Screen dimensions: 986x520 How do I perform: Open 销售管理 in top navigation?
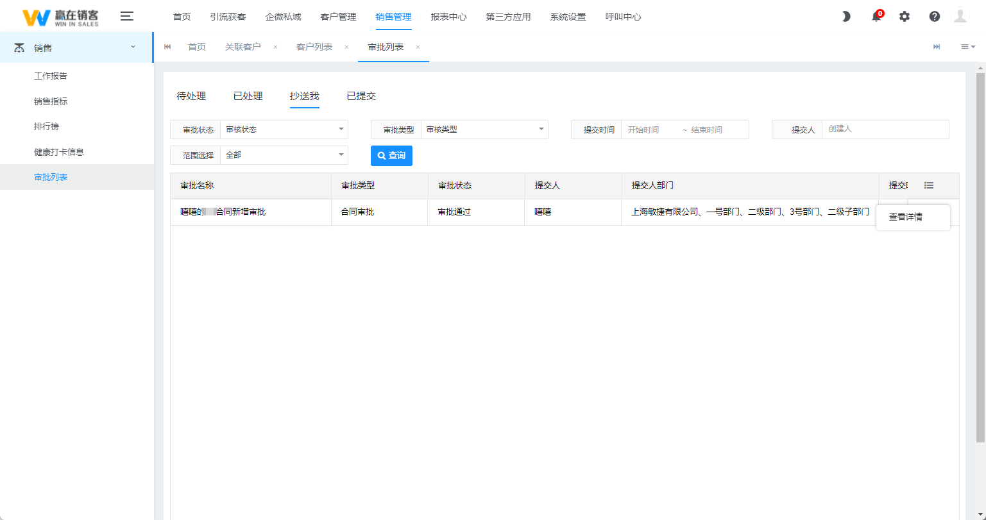393,17
